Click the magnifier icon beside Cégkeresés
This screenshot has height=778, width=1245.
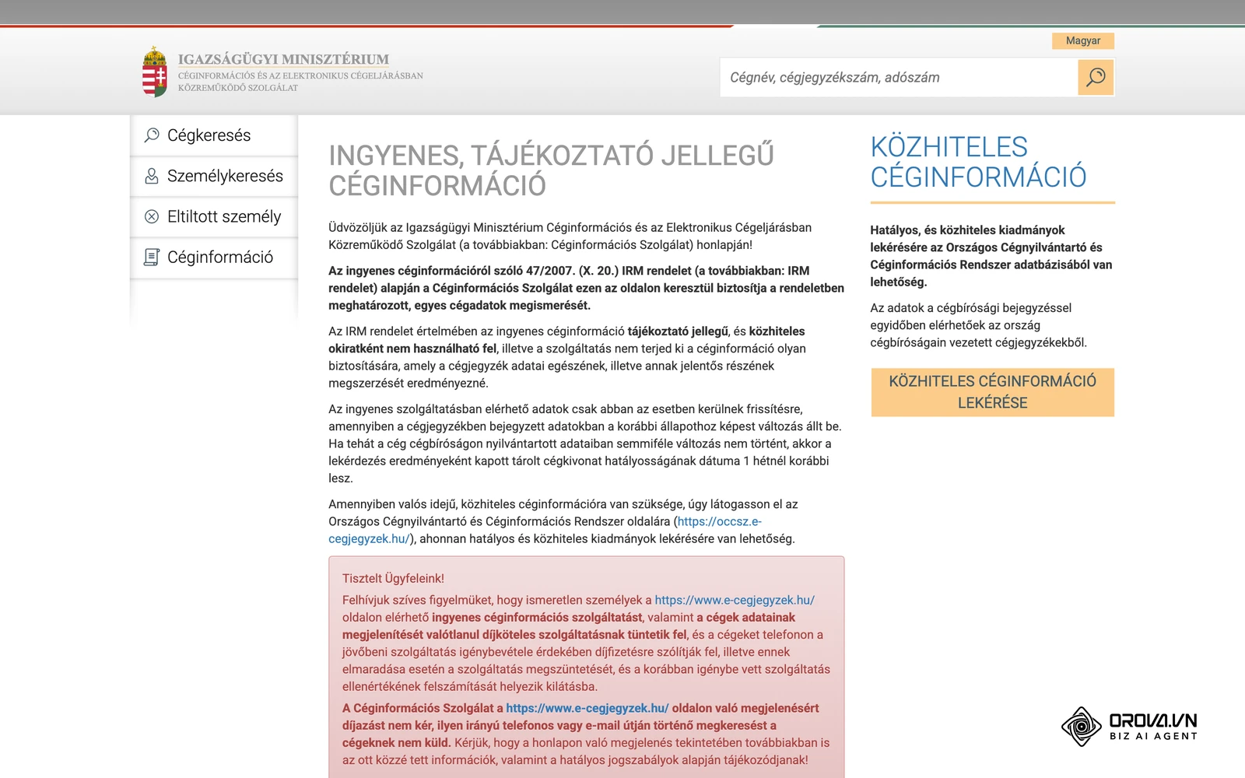pos(152,135)
